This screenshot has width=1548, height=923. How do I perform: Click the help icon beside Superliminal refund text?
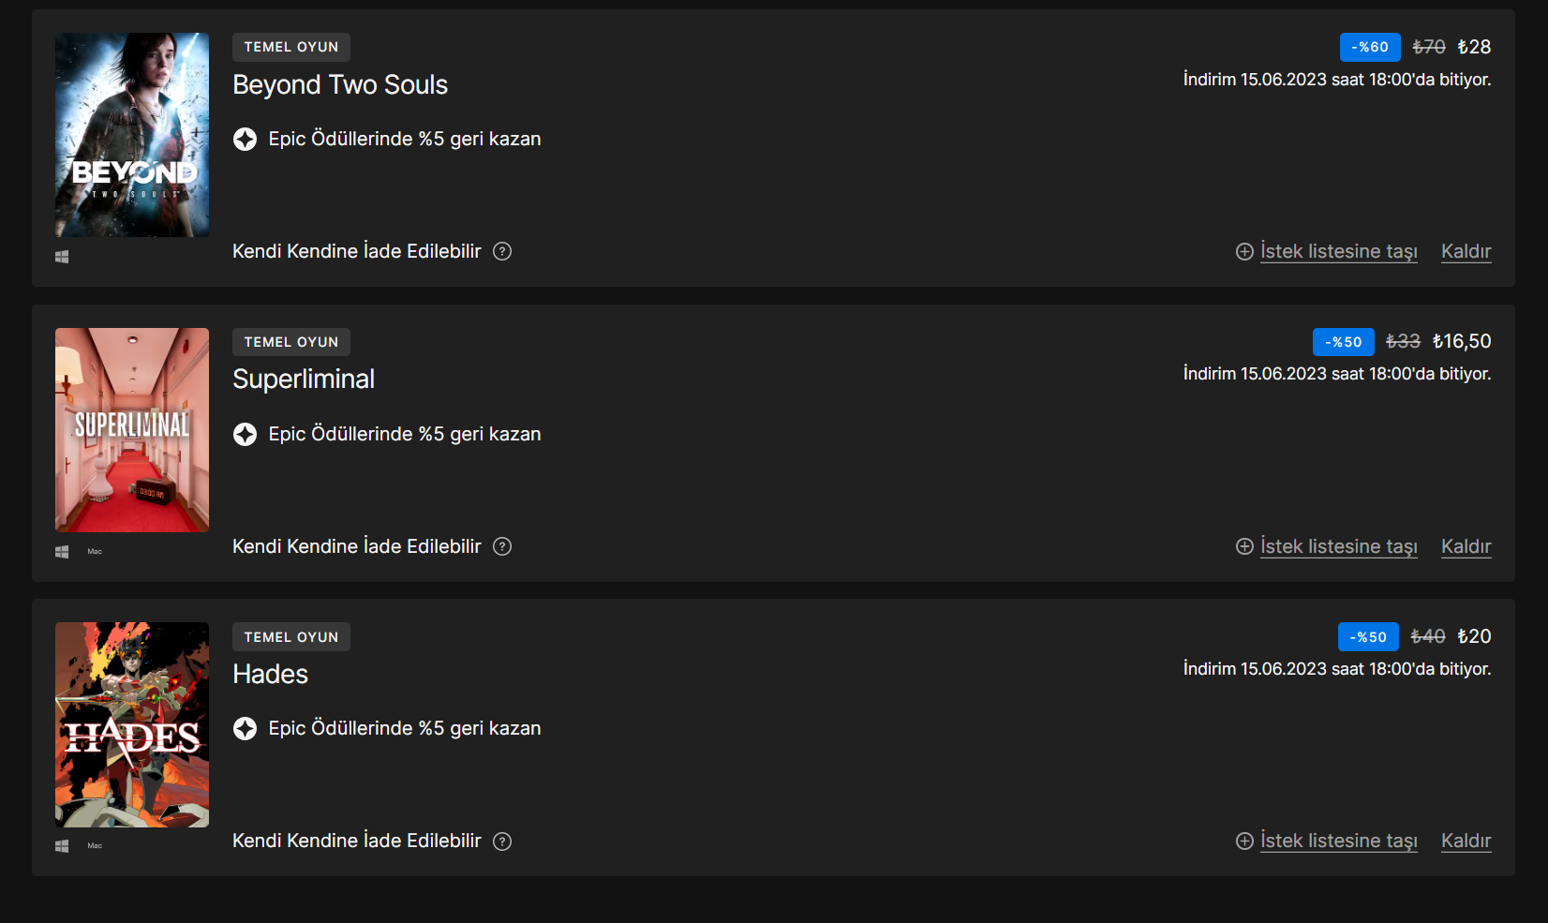(502, 546)
